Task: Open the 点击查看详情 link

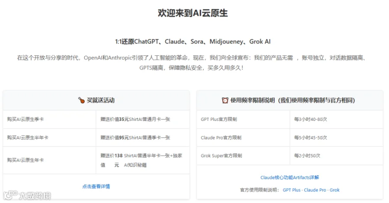Action: point(96,187)
